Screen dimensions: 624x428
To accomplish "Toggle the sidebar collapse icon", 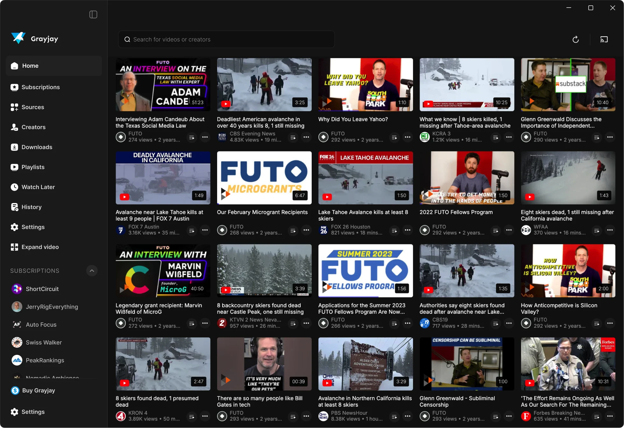I will click(93, 15).
